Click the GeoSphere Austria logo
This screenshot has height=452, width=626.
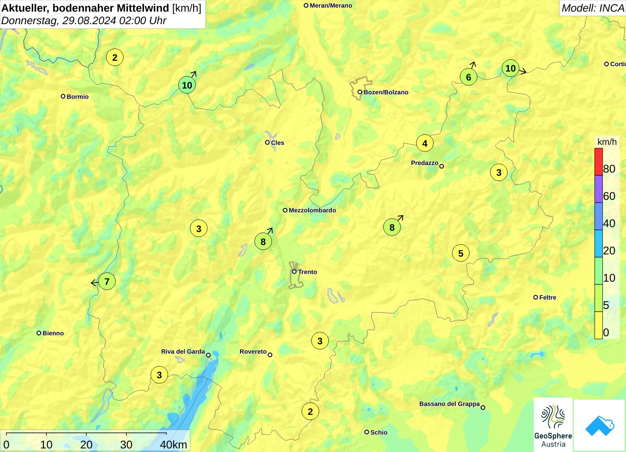tap(553, 424)
